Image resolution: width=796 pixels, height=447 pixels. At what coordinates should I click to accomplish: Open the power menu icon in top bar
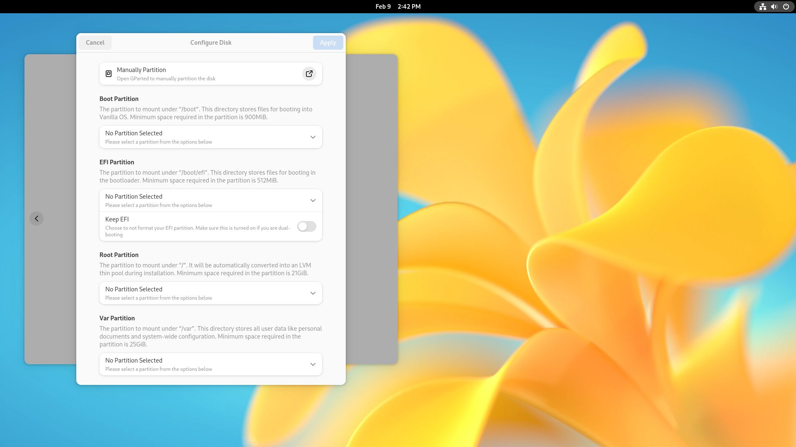pyautogui.click(x=786, y=7)
